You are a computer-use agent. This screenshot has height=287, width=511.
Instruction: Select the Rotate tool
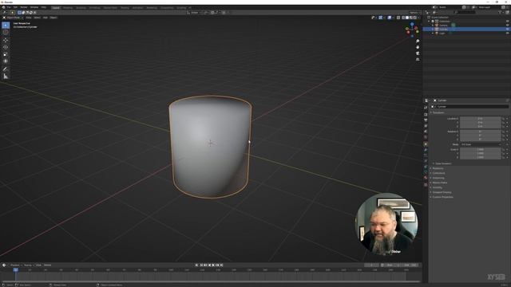point(6,47)
